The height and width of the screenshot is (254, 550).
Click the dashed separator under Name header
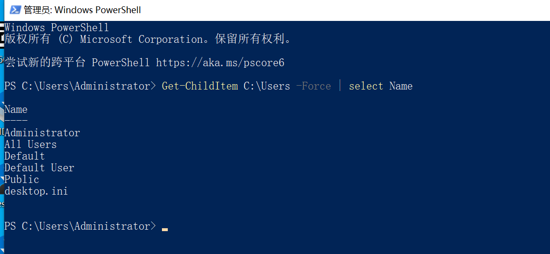[16, 121]
